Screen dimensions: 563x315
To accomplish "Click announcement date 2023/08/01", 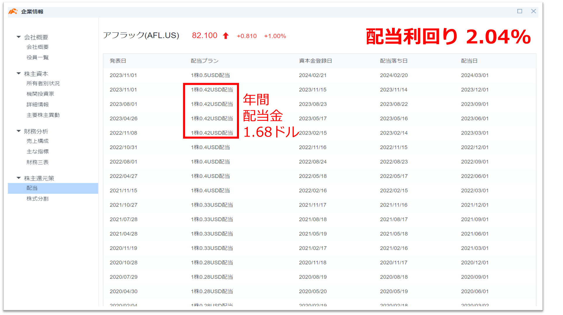I will [123, 104].
